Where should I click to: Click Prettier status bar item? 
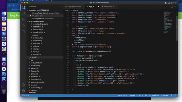165,95
